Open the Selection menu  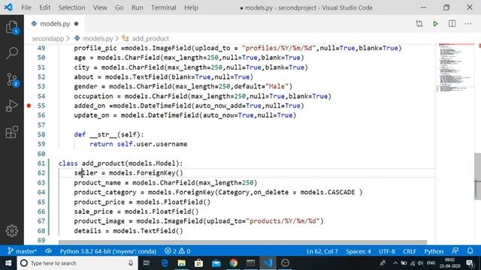pyautogui.click(x=71, y=7)
